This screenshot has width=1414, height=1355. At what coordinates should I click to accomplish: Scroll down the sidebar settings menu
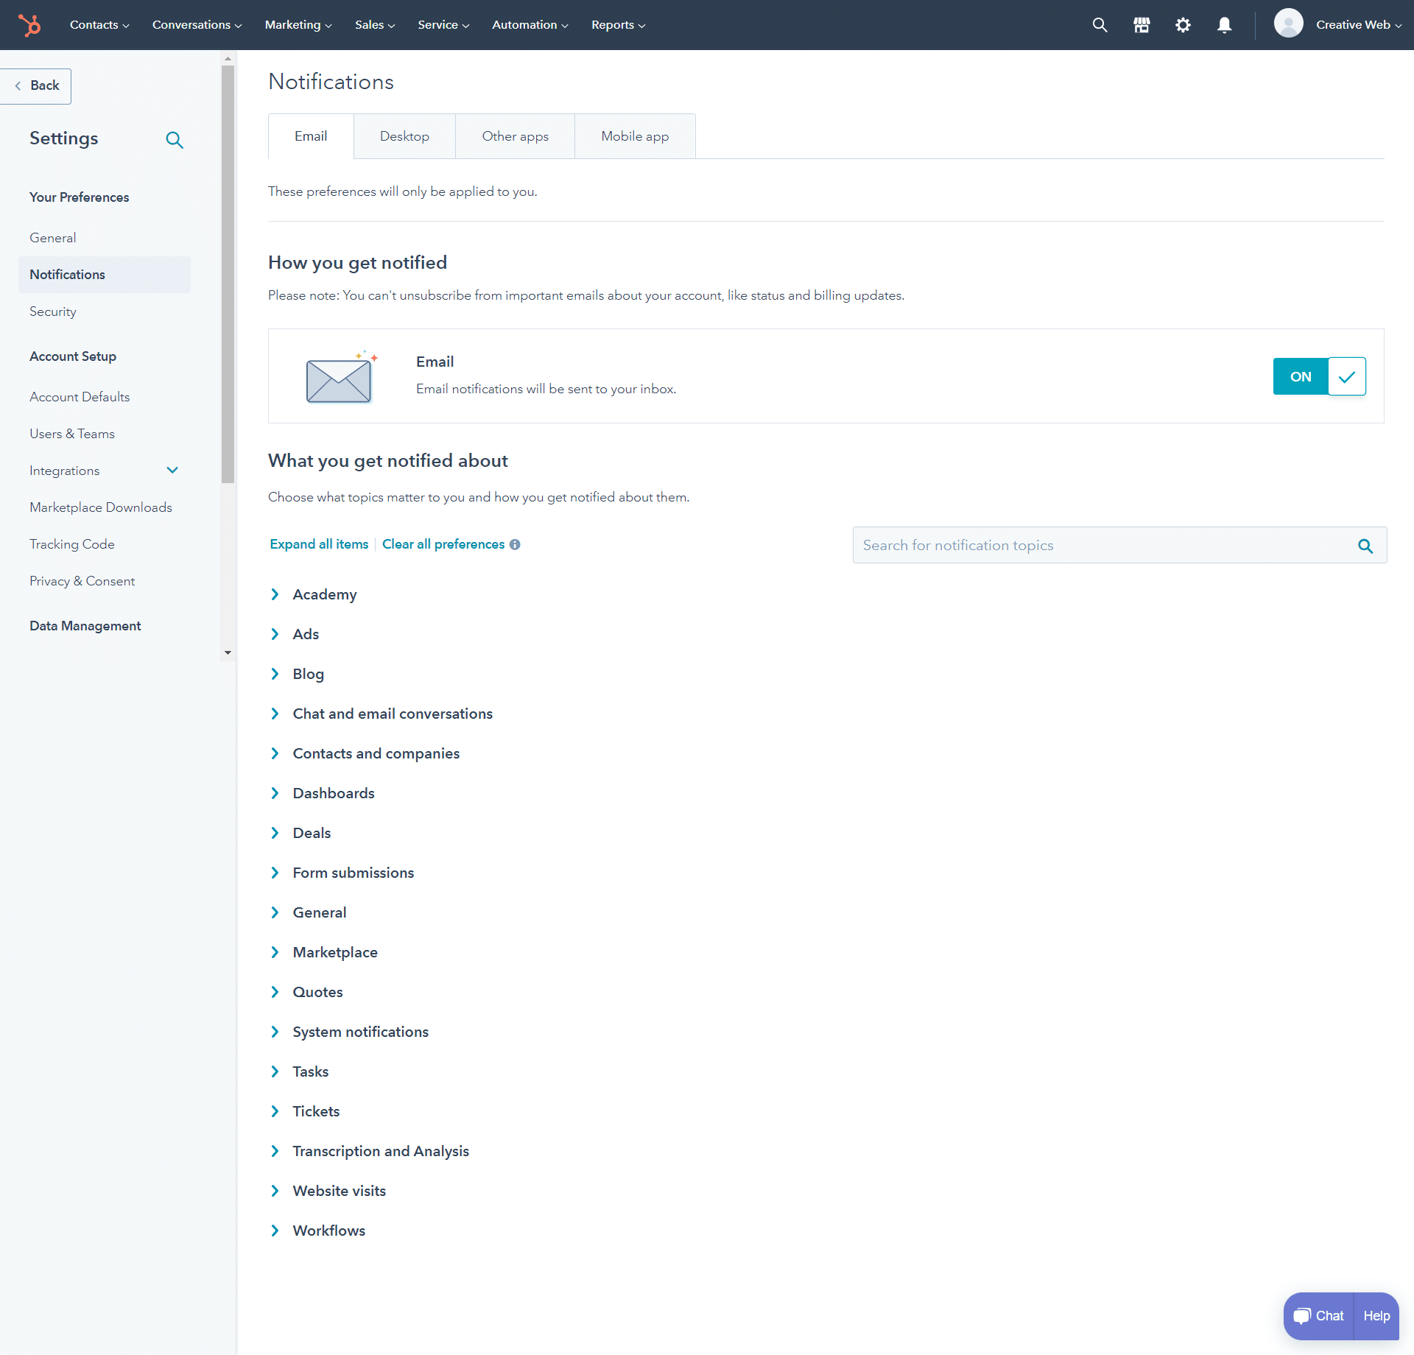coord(228,653)
